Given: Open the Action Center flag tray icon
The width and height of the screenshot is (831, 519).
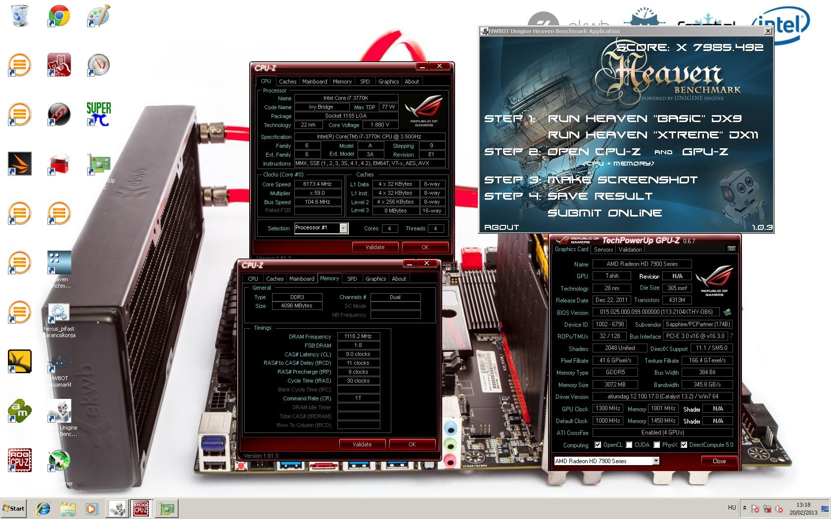Looking at the screenshot, I should coord(755,508).
